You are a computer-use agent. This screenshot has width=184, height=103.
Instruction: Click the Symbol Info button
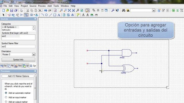pyautogui.click(x=18, y=60)
